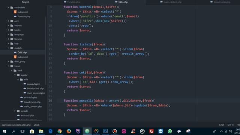Click the 26:28 cursor position indicator
The image size is (240, 135).
[x=37, y=125]
